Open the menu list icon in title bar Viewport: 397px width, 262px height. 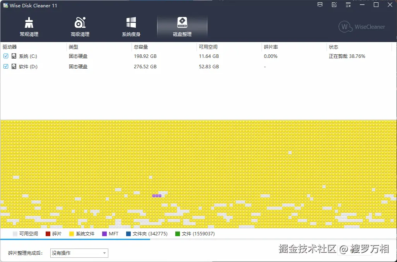pyautogui.click(x=348, y=5)
